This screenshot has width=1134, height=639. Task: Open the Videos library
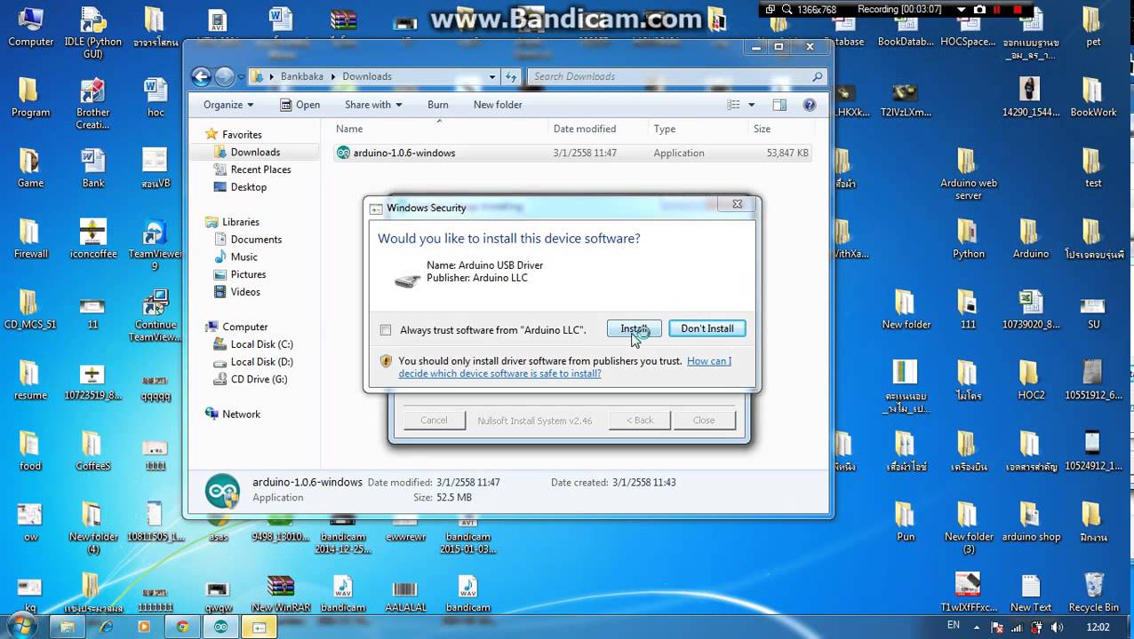(245, 292)
